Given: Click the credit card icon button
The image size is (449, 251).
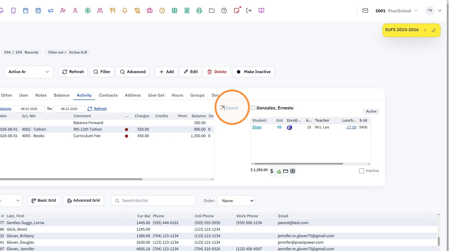Looking at the screenshot, I should tap(286, 171).
